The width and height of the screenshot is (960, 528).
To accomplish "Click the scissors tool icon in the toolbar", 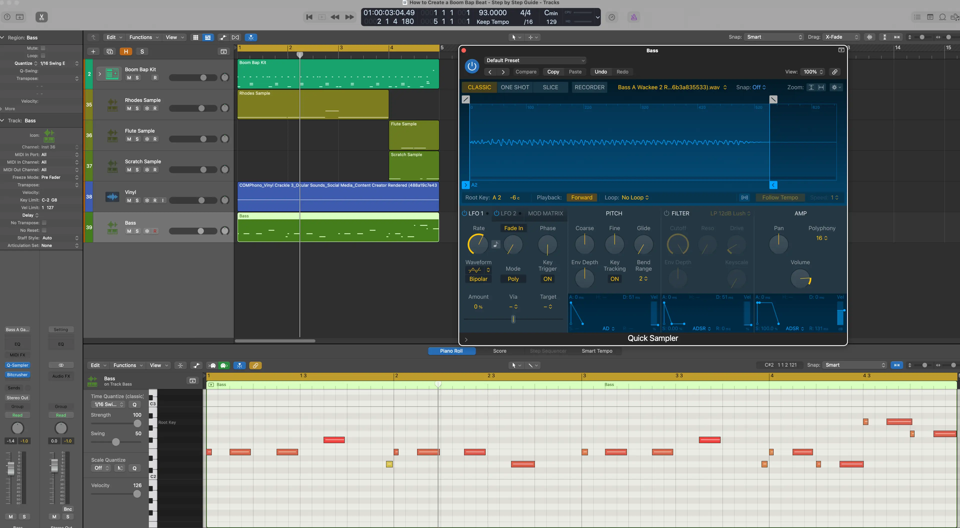I will click(41, 17).
